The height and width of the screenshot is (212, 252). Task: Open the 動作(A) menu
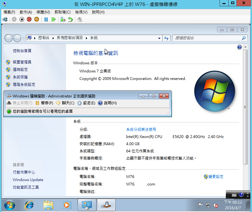click(26, 12)
